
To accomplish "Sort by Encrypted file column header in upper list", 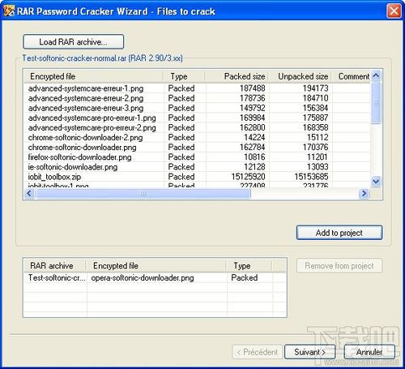I will point(93,76).
